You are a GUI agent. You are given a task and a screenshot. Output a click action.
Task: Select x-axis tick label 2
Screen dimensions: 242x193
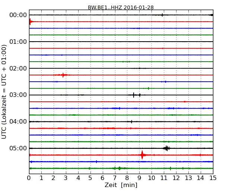tap(53, 178)
